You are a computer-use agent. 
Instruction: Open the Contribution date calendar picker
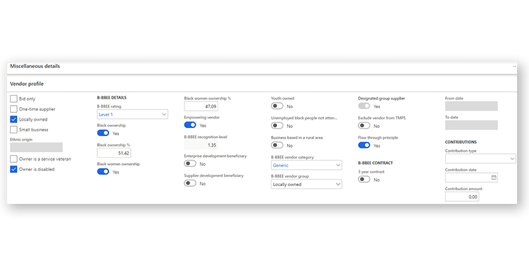[493, 178]
